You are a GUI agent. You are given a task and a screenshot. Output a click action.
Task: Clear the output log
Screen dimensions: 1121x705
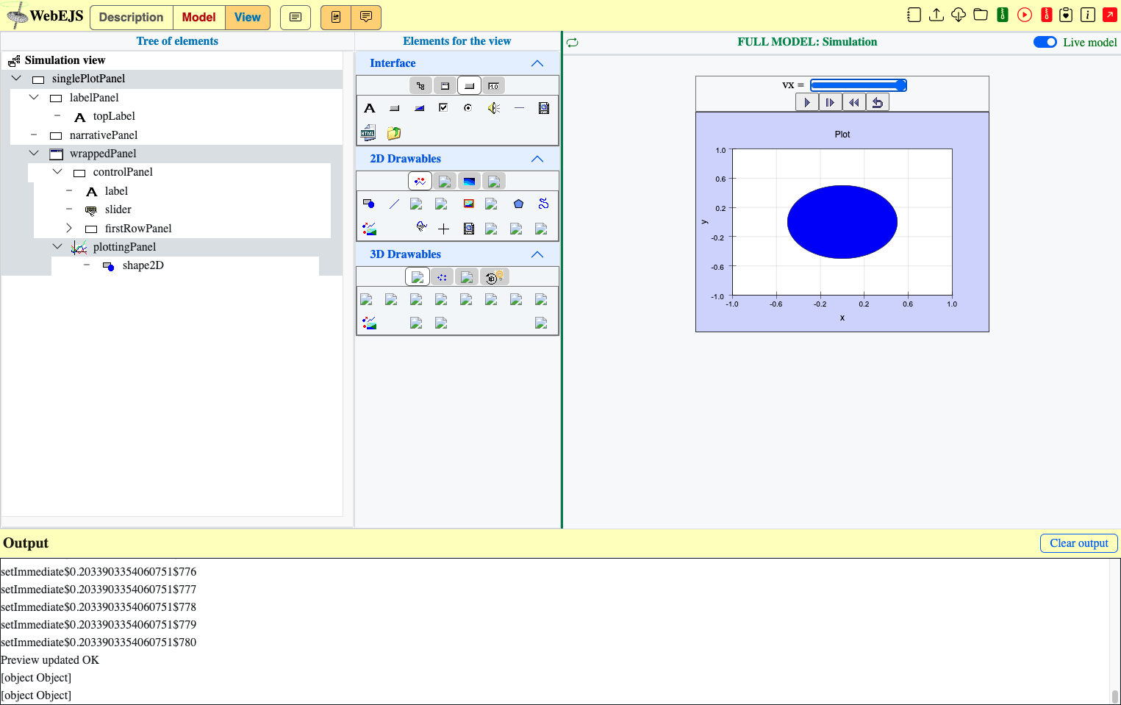(x=1078, y=543)
